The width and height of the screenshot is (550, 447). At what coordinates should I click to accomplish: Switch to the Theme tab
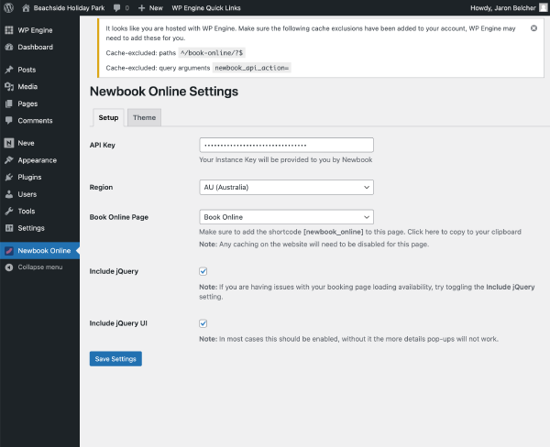point(144,117)
